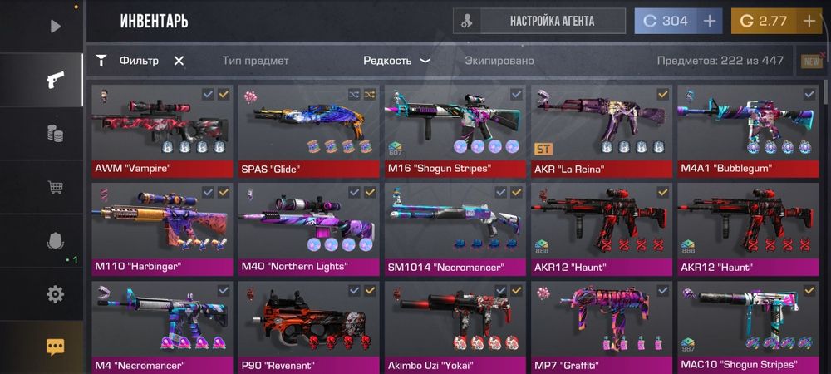Toggle yellow checkbox on AWM Vampire
Screen dimensions: 831x374
(x=224, y=94)
